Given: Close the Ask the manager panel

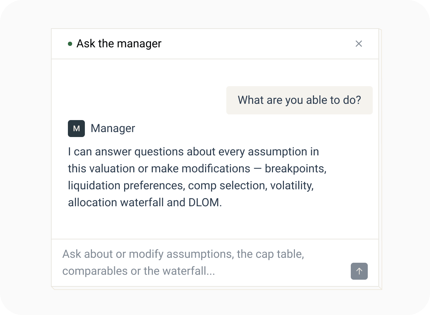Looking at the screenshot, I should (x=359, y=44).
